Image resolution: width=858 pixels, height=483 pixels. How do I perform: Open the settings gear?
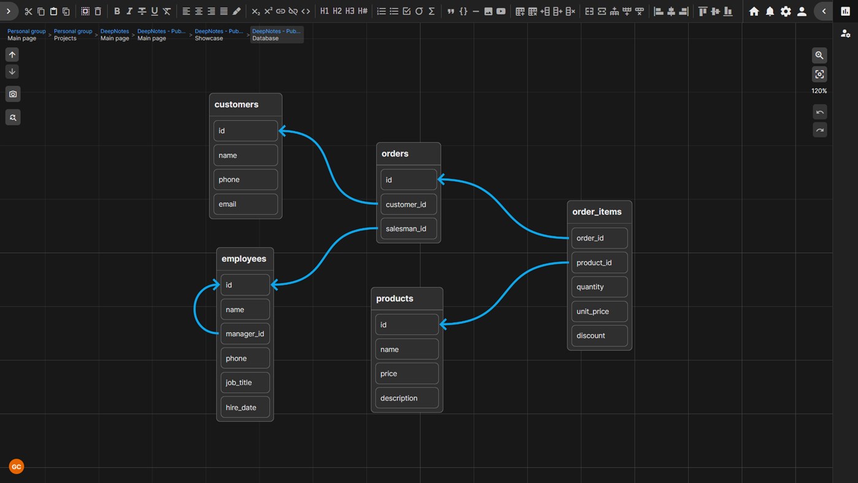click(x=786, y=12)
